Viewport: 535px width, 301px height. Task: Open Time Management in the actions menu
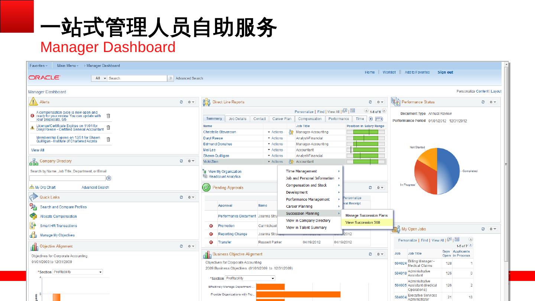point(310,171)
